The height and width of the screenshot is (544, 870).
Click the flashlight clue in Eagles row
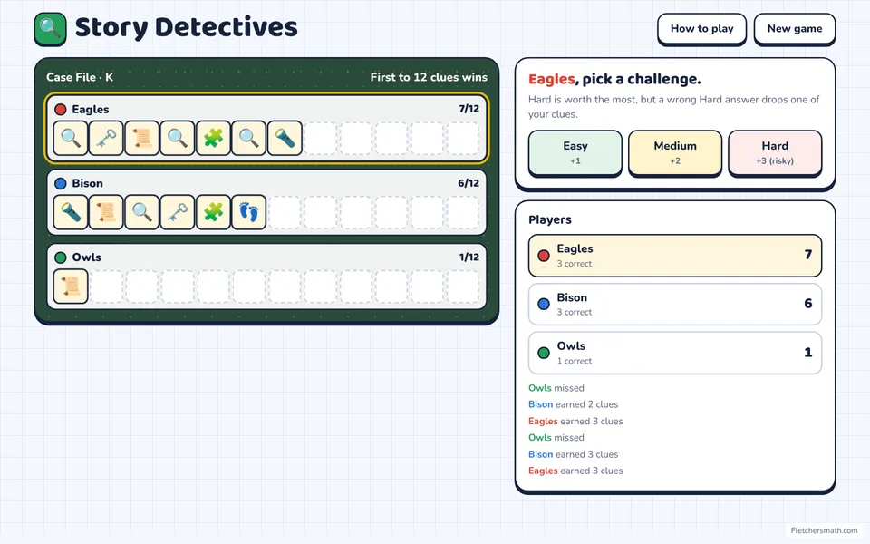tap(285, 138)
